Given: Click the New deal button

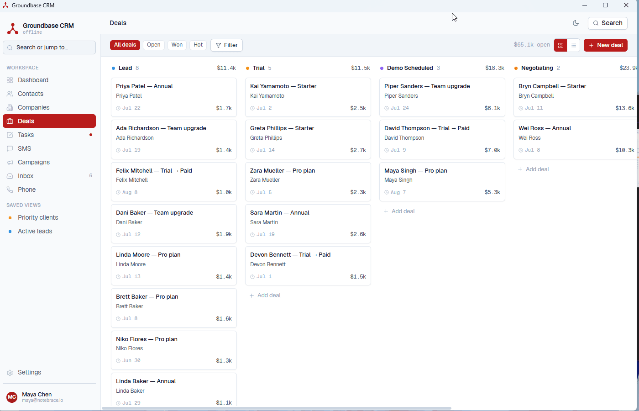Looking at the screenshot, I should [606, 45].
